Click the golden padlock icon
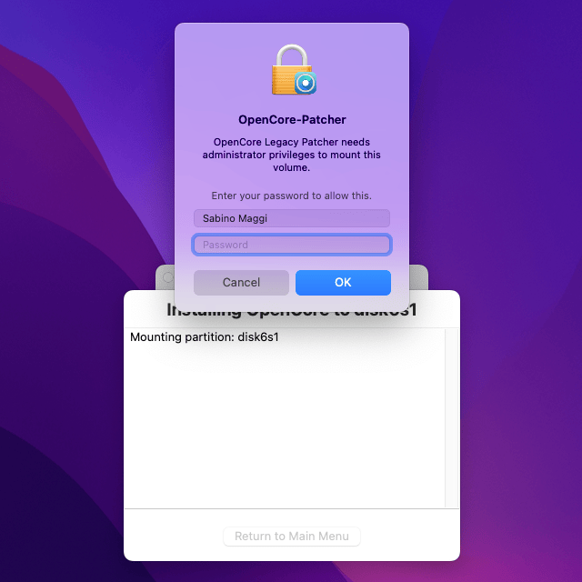Image resolution: width=582 pixels, height=582 pixels. (291, 69)
